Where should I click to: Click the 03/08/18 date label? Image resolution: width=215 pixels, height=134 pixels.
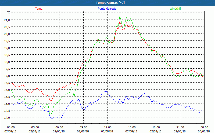(204, 131)
